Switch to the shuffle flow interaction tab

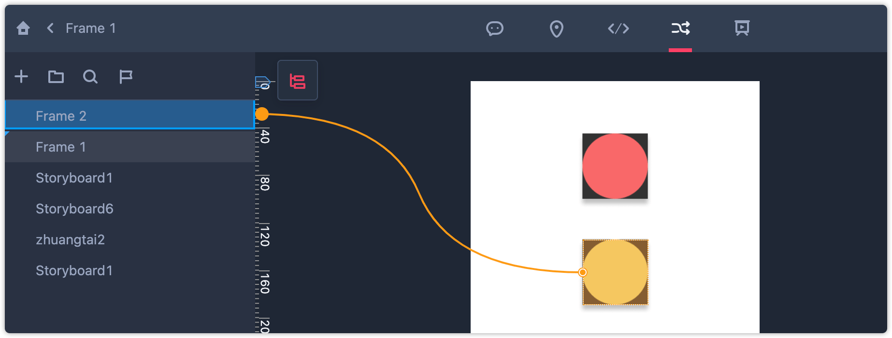[680, 28]
